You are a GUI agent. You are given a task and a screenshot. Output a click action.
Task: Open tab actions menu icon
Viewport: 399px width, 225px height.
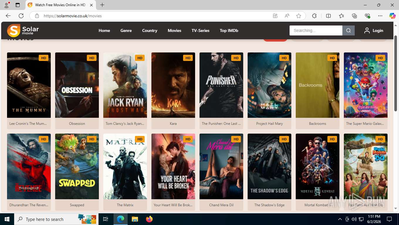tap(18, 5)
